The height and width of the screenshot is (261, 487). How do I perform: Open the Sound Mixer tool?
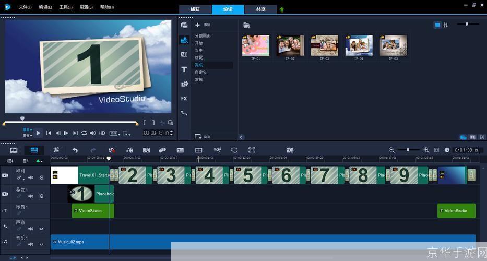pos(129,150)
